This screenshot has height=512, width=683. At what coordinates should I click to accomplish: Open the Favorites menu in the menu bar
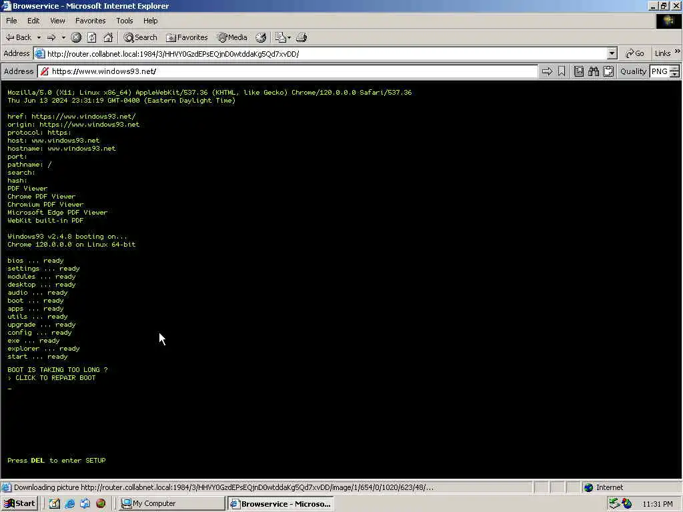pyautogui.click(x=90, y=21)
